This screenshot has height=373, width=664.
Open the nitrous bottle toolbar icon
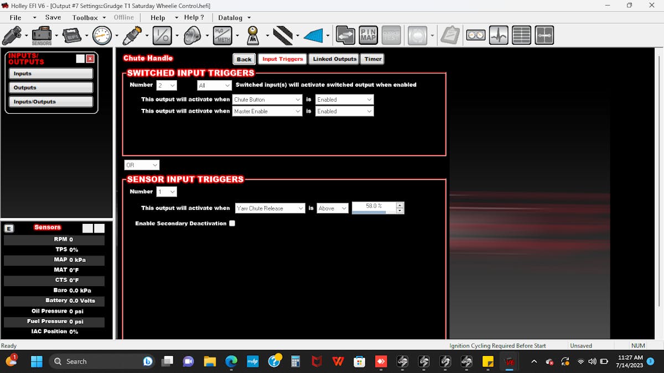tap(192, 35)
